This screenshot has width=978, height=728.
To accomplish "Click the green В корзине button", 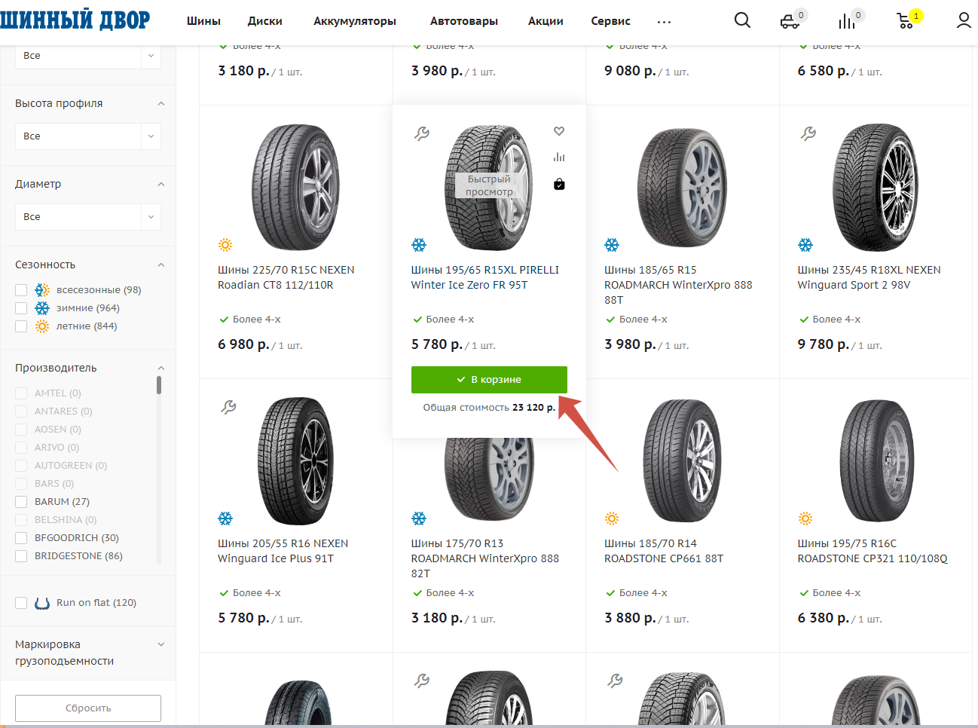I will tap(489, 380).
